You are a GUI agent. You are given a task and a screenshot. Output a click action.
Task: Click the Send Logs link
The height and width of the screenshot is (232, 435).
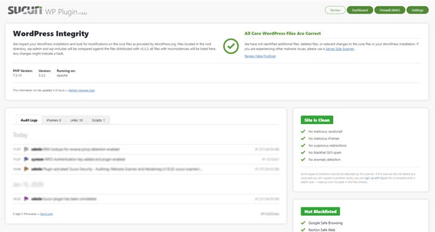point(47,214)
